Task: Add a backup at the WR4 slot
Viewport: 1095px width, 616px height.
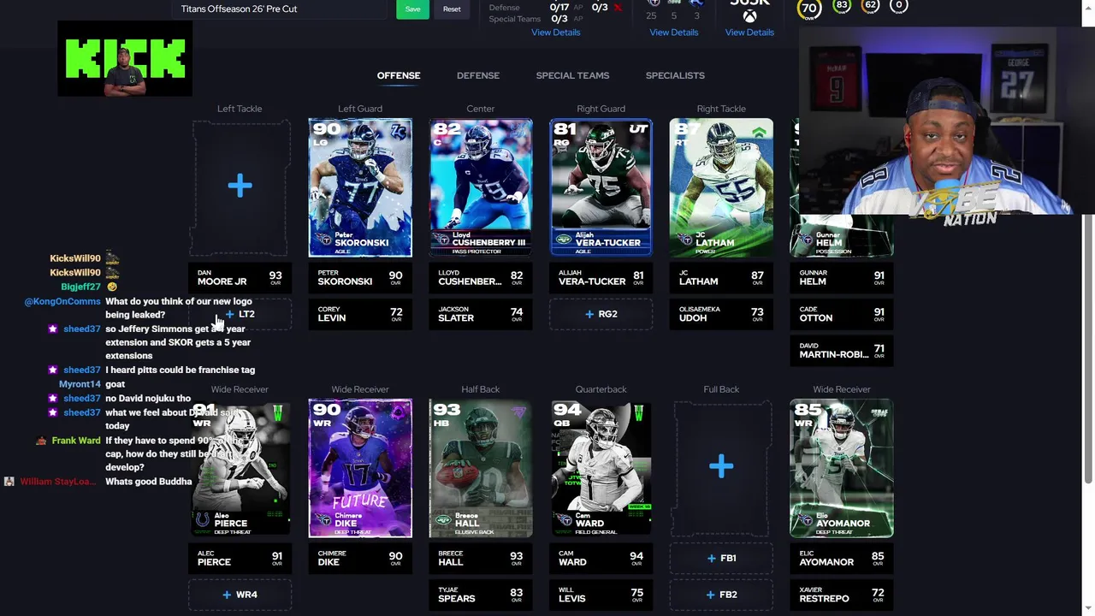Action: click(240, 595)
